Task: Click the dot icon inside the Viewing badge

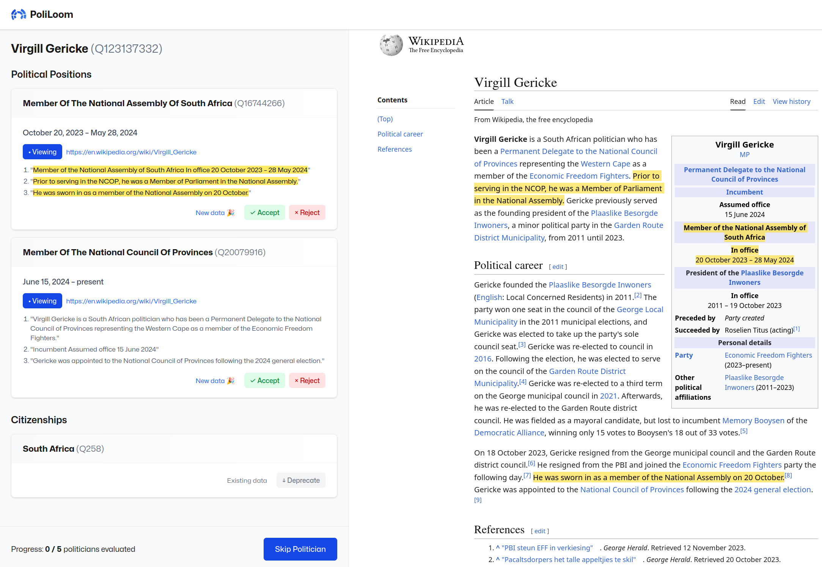Action: click(29, 151)
